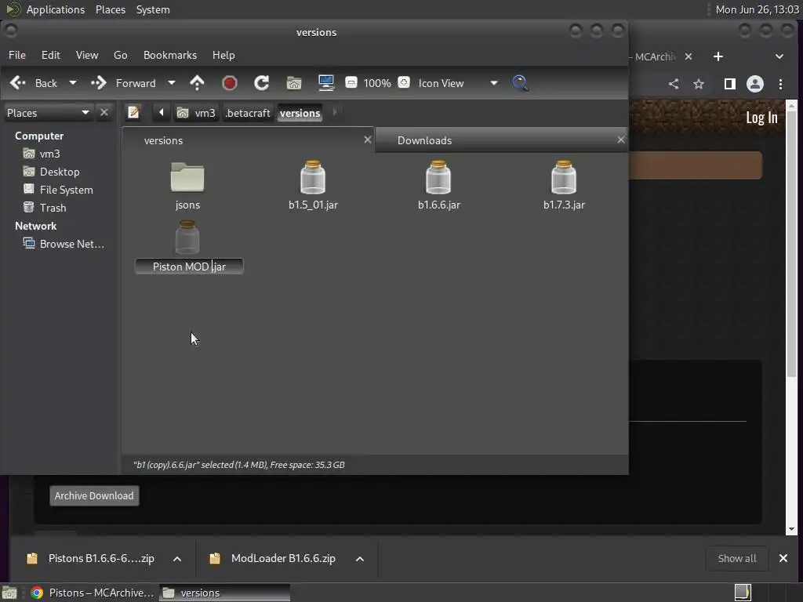Navigate to vm3 in the path bar
Viewport: 803px width, 602px height.
pyautogui.click(x=196, y=113)
